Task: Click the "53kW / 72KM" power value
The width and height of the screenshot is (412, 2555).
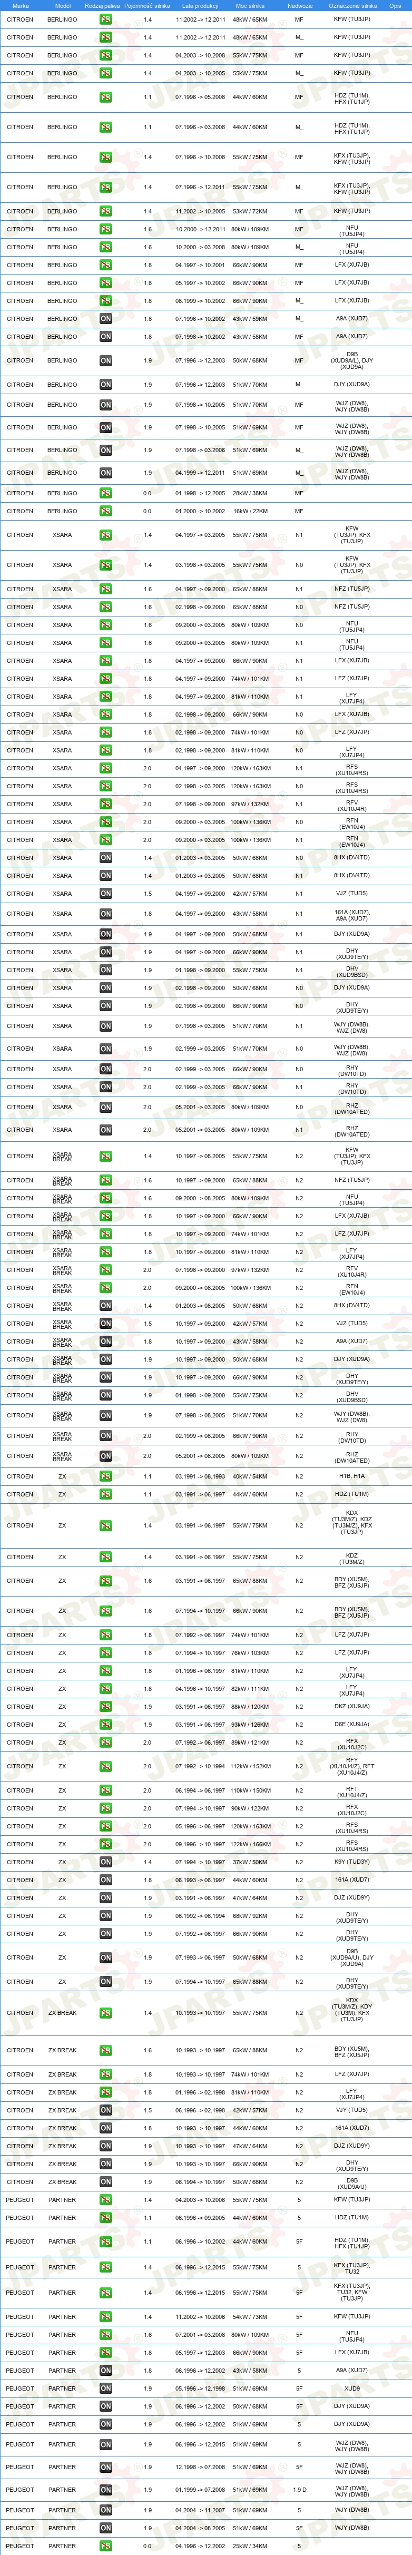Action: 249,211
